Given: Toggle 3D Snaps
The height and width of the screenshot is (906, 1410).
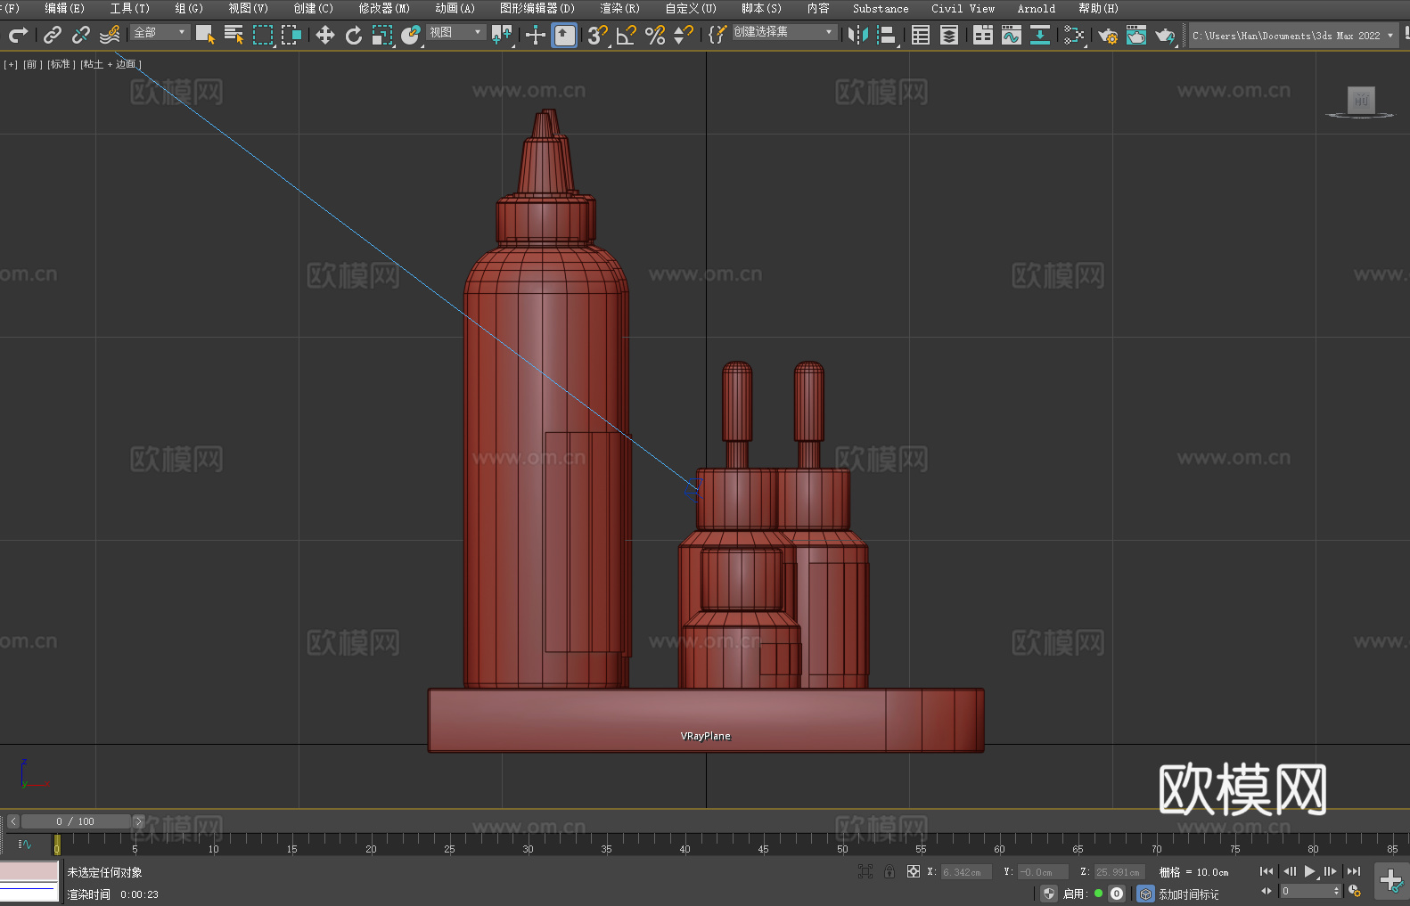Looking at the screenshot, I should (x=598, y=35).
